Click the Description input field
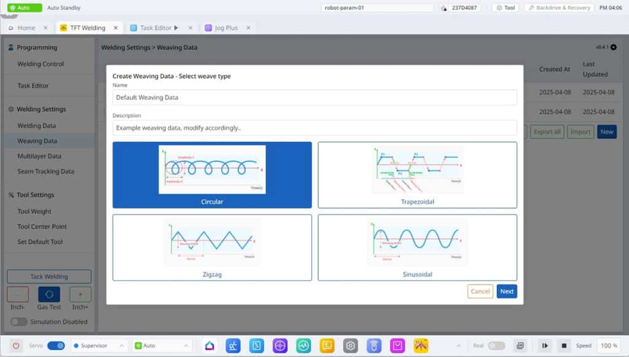Screen dimensions: 629x357 click(314, 128)
